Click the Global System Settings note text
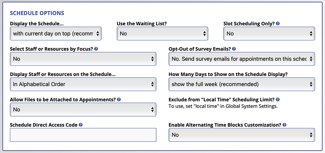Screen dimensions: 325x153 tap(223, 107)
